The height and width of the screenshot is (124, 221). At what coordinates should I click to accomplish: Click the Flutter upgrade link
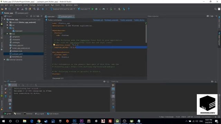tap(126, 20)
